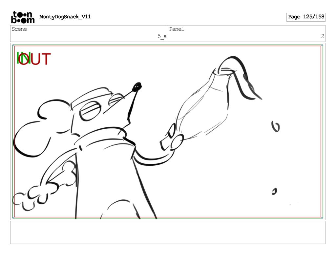Click the Panel field label
Screen dimensions: 336x259
pos(177,29)
